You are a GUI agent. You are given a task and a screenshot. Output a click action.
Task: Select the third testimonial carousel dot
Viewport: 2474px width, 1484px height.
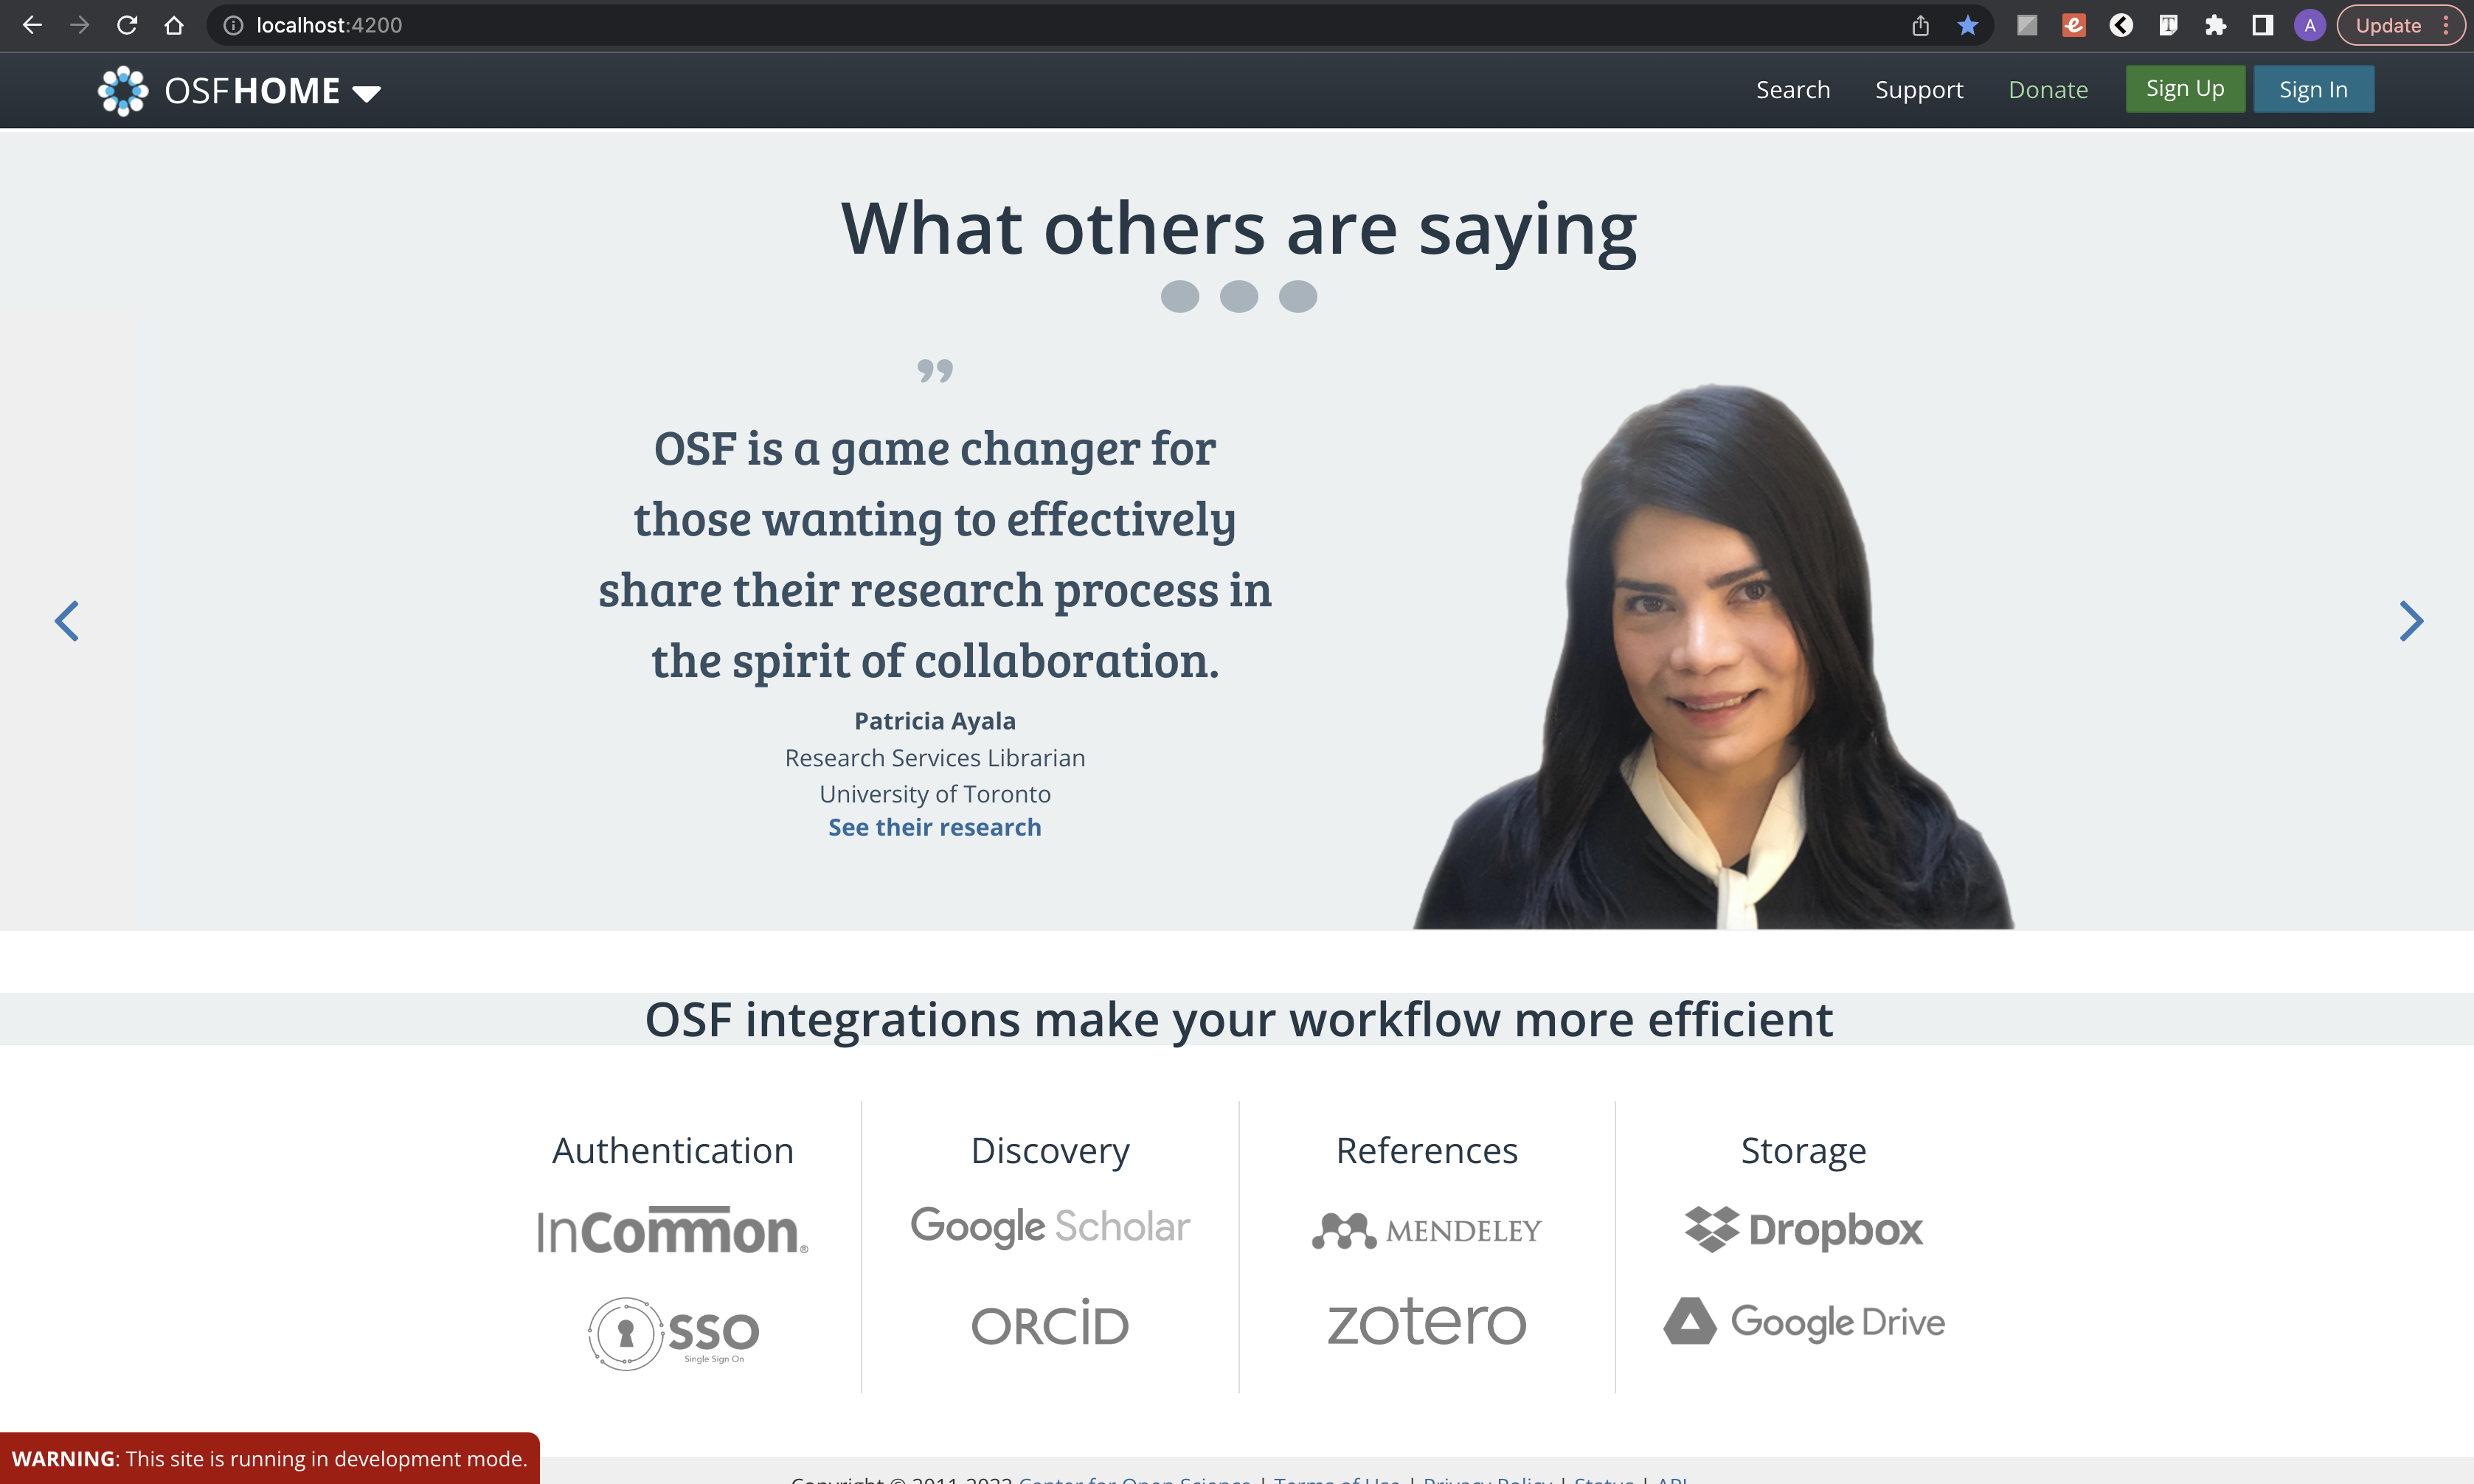1297,296
